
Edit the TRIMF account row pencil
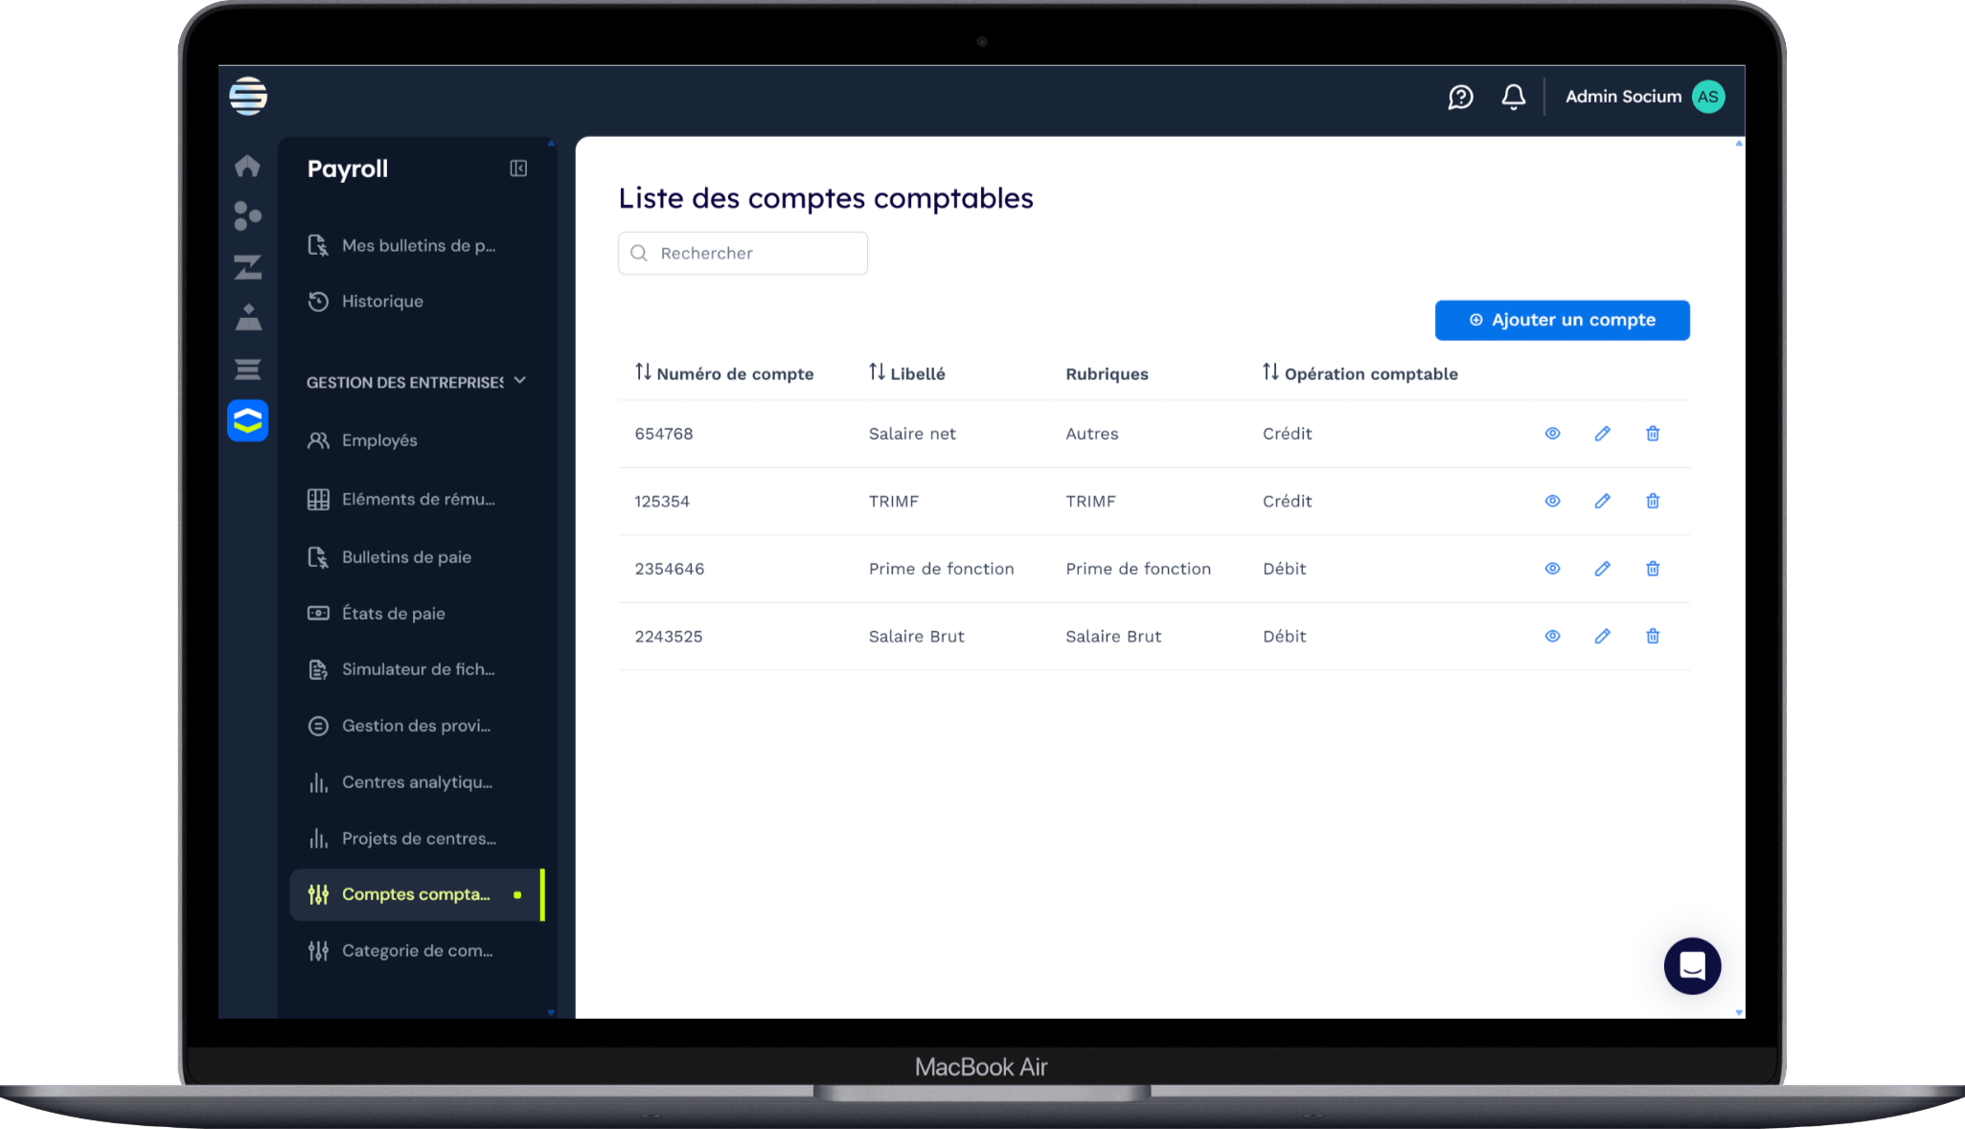point(1602,501)
